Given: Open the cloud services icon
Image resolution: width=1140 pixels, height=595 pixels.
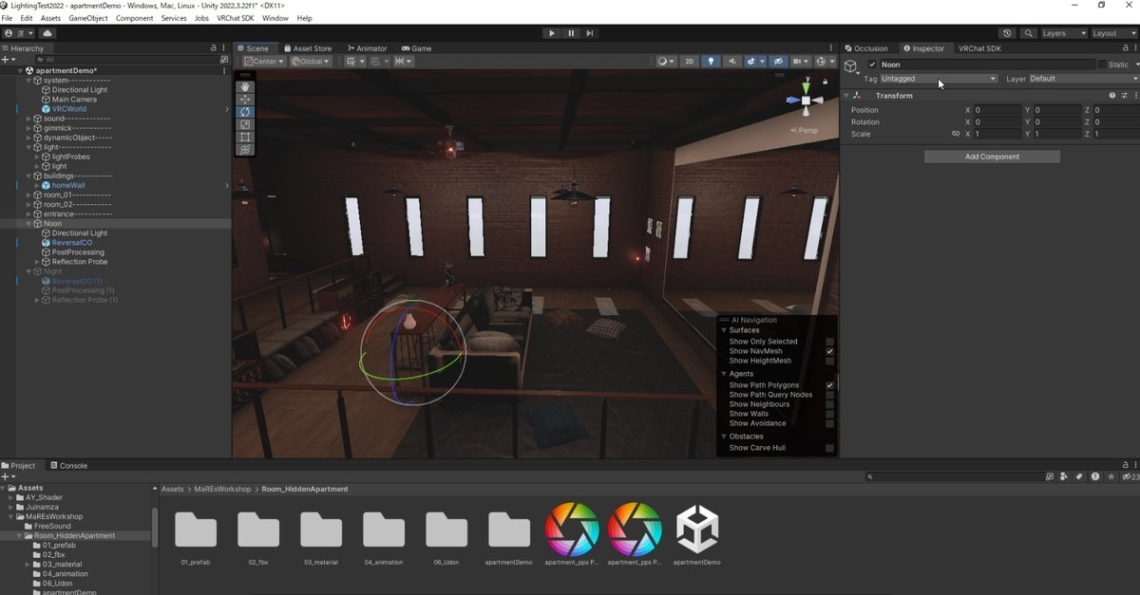Looking at the screenshot, I should click(x=47, y=33).
